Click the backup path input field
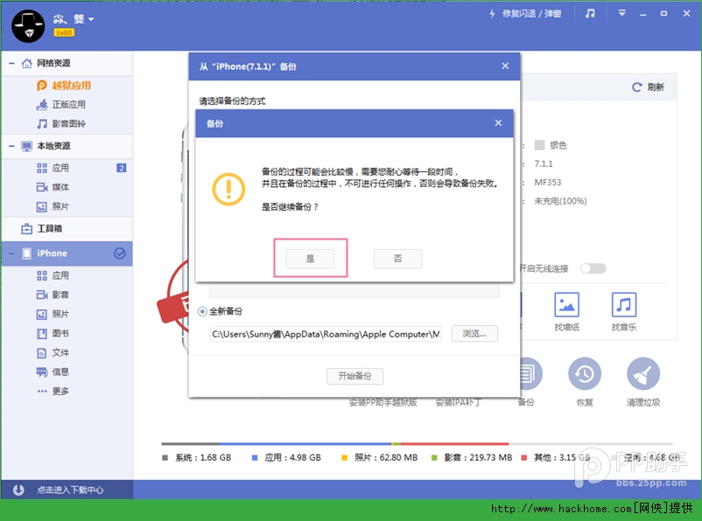The height and width of the screenshot is (521, 702). (326, 334)
